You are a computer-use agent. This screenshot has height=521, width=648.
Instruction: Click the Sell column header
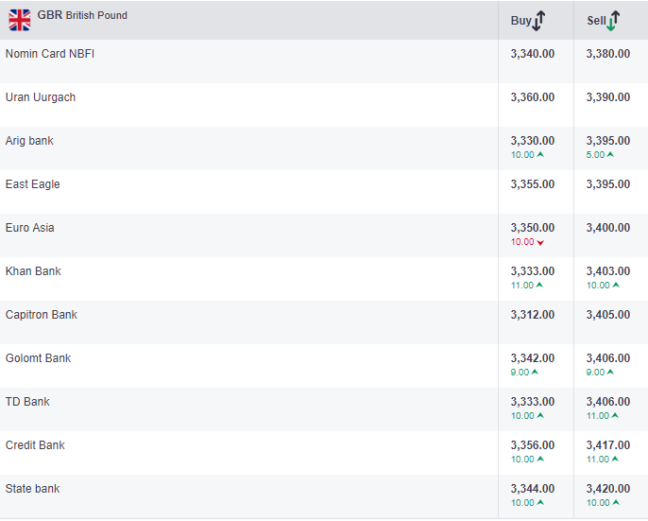click(596, 21)
